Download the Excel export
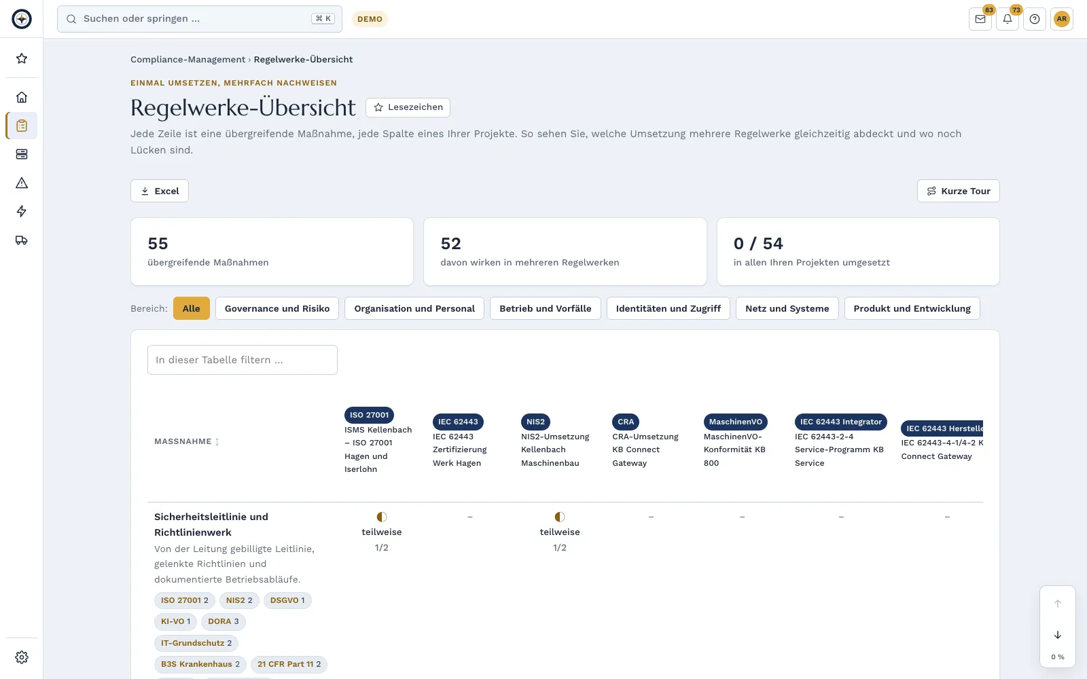Image resolution: width=1087 pixels, height=679 pixels. tap(160, 191)
